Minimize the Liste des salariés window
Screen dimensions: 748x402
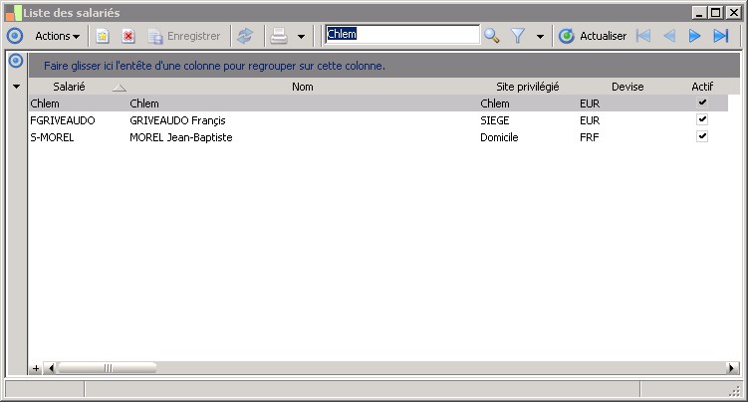tap(699, 13)
